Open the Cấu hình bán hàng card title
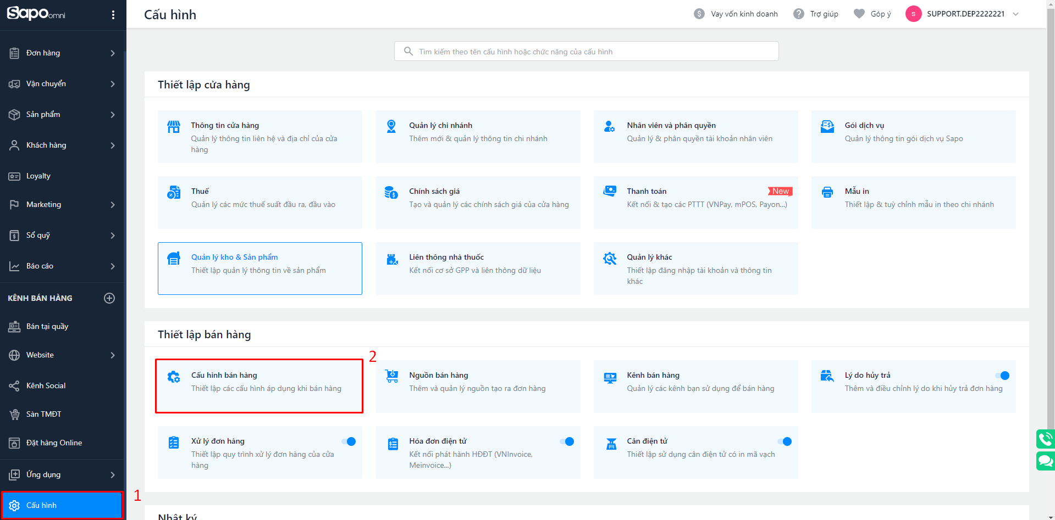 [x=224, y=375]
